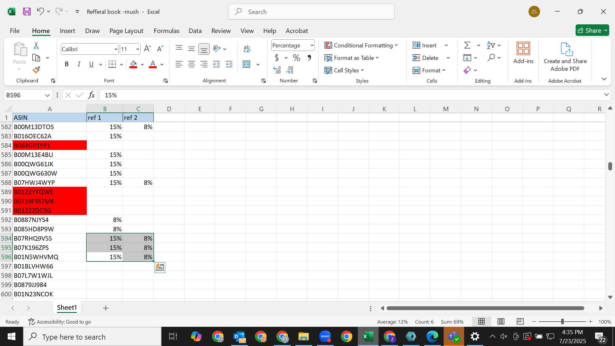Adjust the zoom slider handle
Image resolution: width=615 pixels, height=346 pixels.
tap(562, 322)
